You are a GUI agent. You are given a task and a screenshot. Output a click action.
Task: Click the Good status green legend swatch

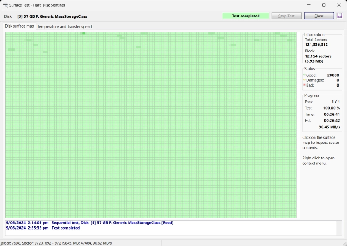[x=304, y=75]
